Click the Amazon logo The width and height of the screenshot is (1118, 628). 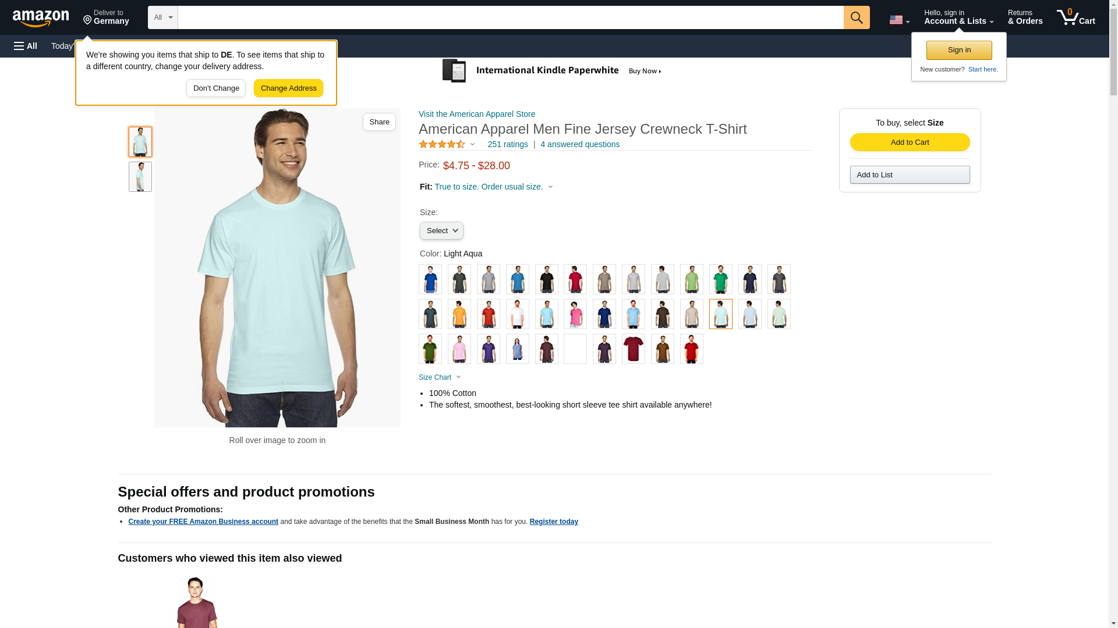(41, 18)
